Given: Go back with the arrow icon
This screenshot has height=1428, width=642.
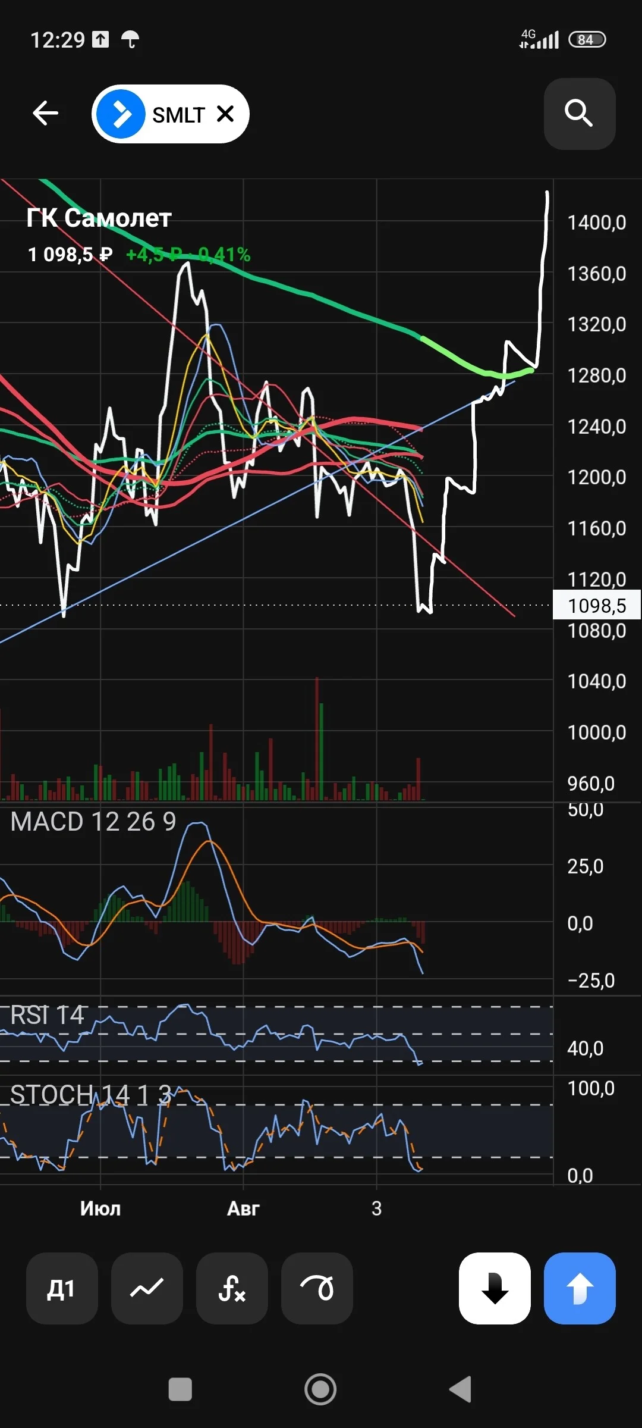Looking at the screenshot, I should 45,113.
